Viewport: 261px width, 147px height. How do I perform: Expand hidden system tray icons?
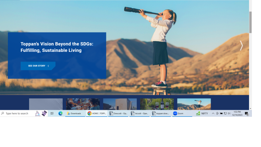(213, 113)
